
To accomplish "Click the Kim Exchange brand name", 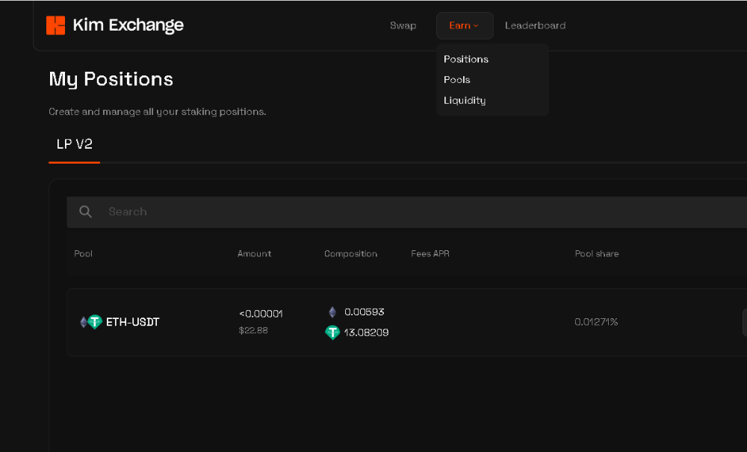I will pyautogui.click(x=128, y=25).
